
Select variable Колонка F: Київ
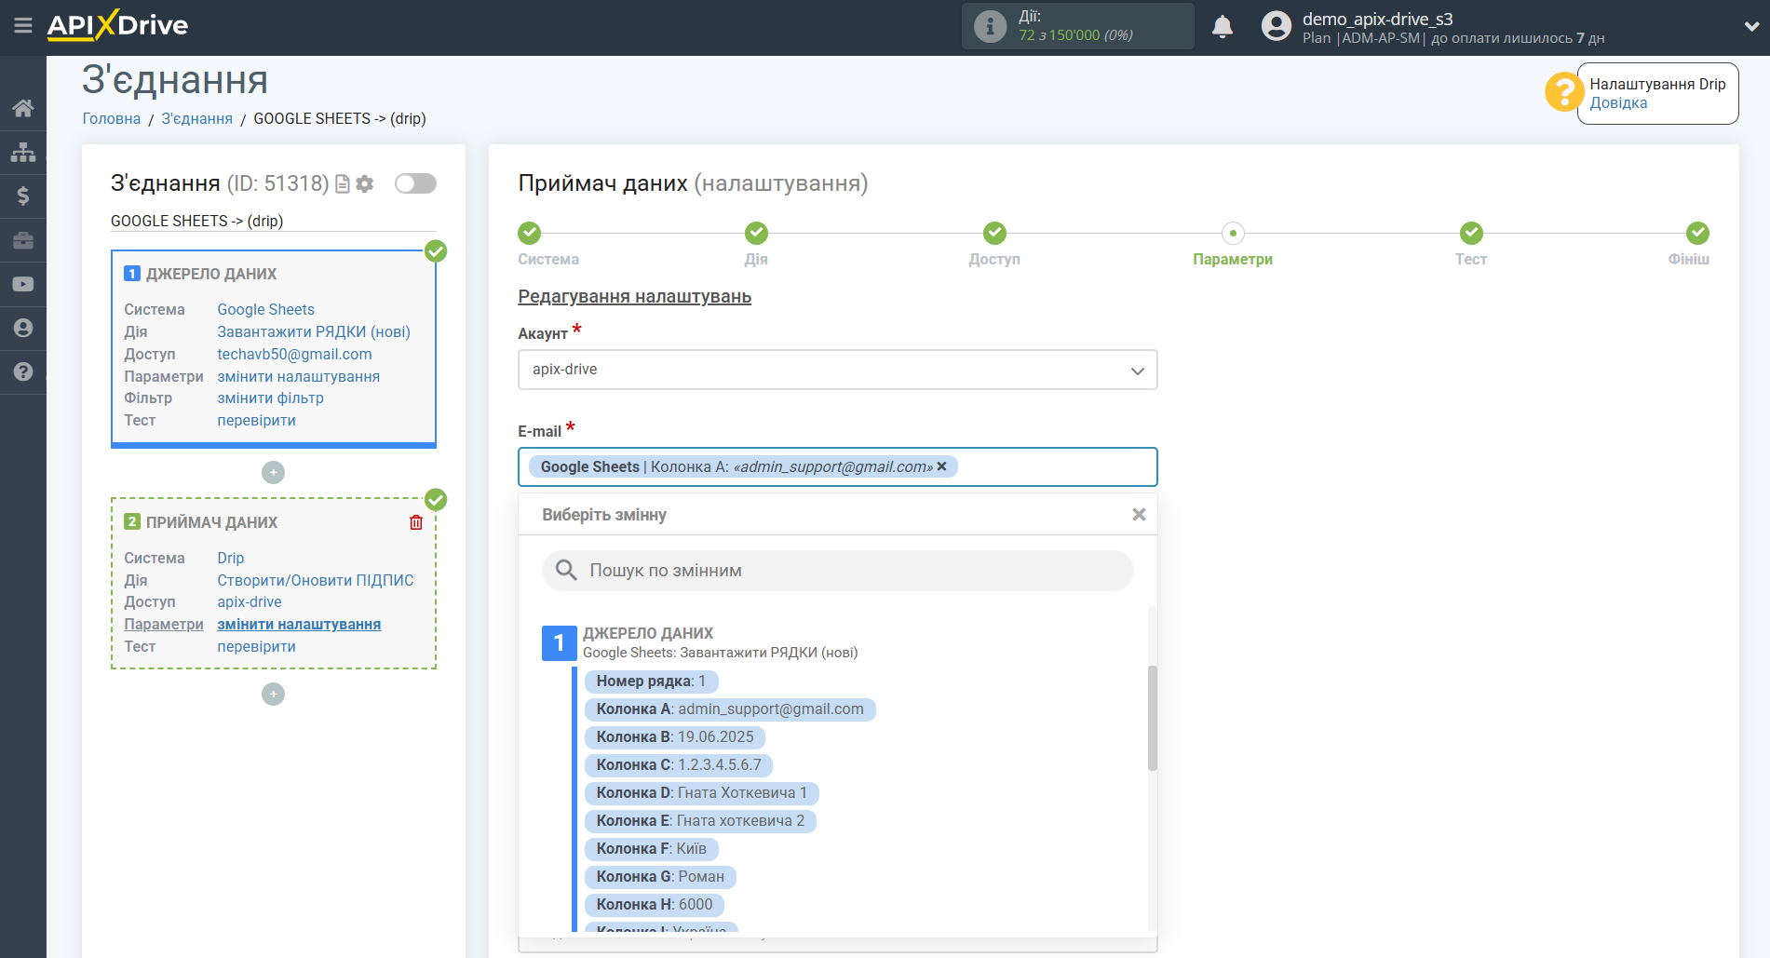coord(652,849)
